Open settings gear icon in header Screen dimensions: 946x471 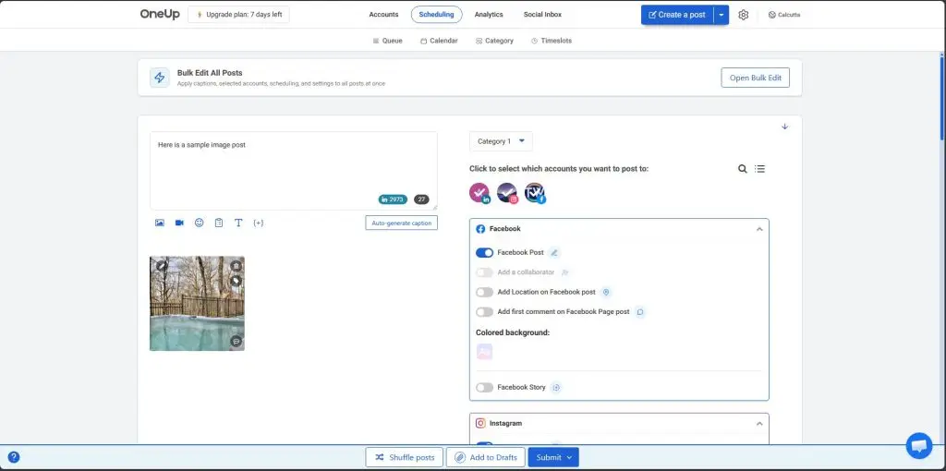coord(744,15)
